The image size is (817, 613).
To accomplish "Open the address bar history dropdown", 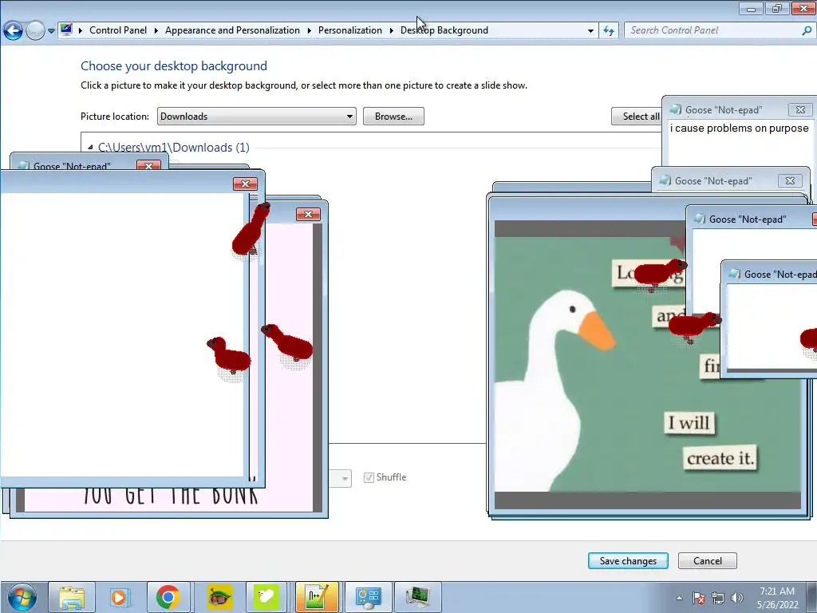I will pos(590,31).
